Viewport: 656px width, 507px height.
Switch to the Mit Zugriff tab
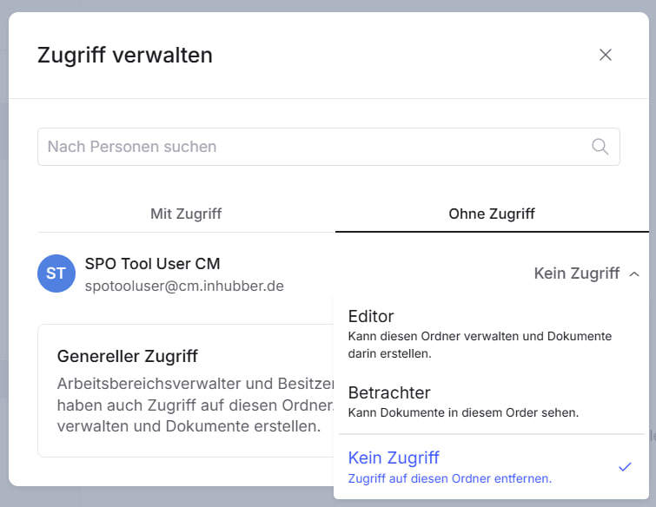186,214
